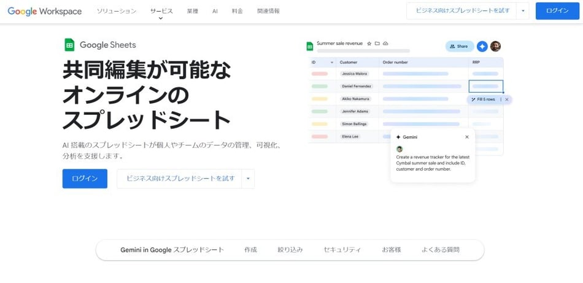The width and height of the screenshot is (583, 283).
Task: Click the green Google Sheets logo icon
Action: 69,45
